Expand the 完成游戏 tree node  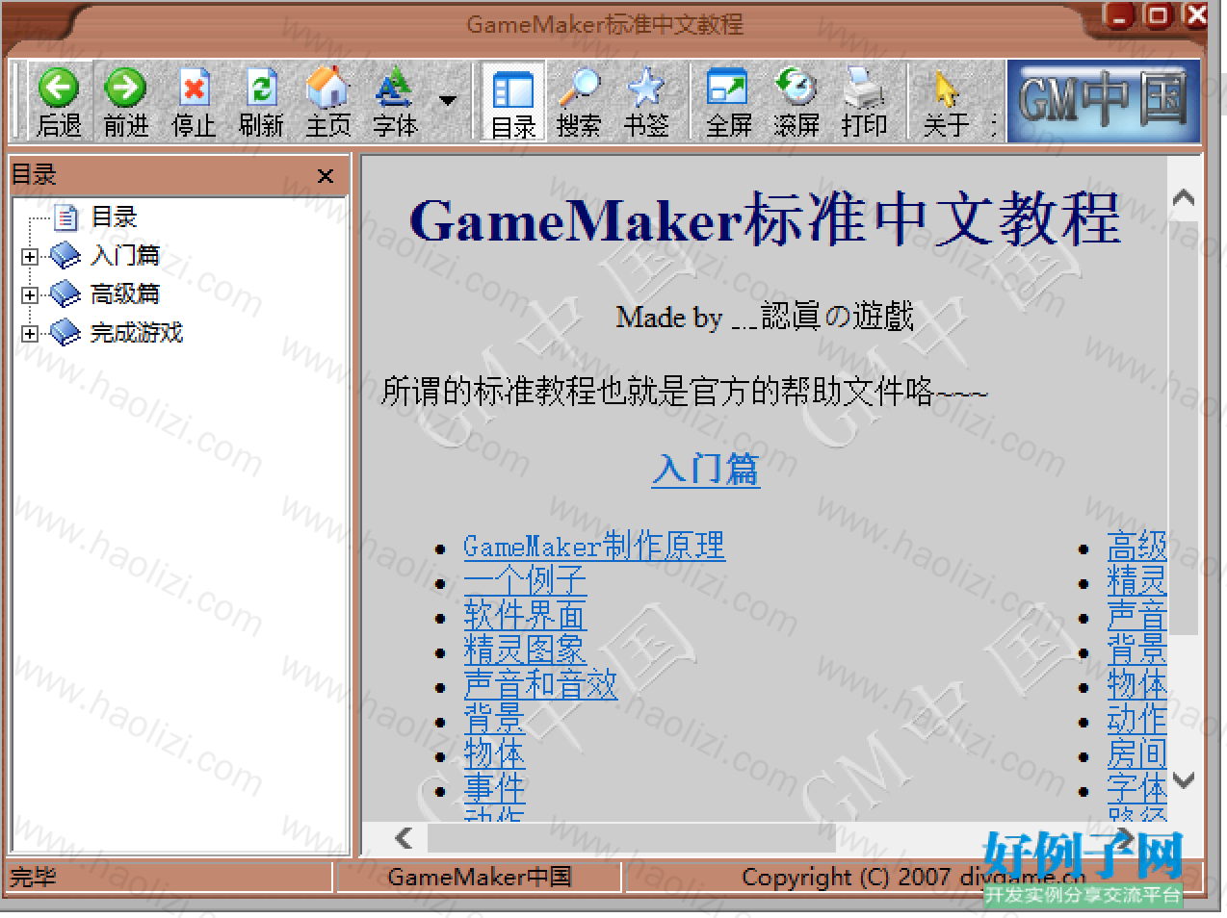[x=29, y=334]
